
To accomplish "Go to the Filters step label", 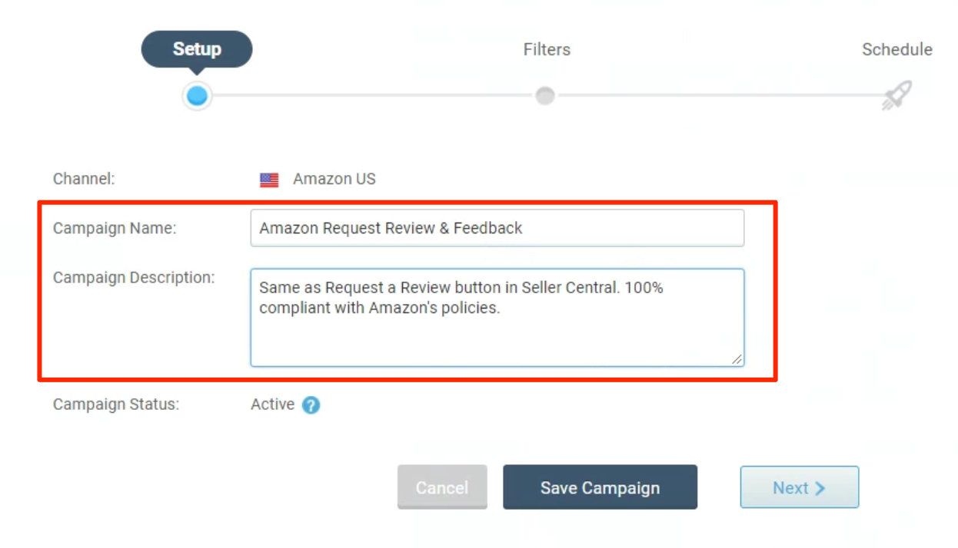I will pyautogui.click(x=547, y=50).
